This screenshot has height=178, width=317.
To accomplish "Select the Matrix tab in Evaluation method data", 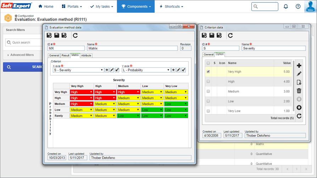I will click(75, 55).
